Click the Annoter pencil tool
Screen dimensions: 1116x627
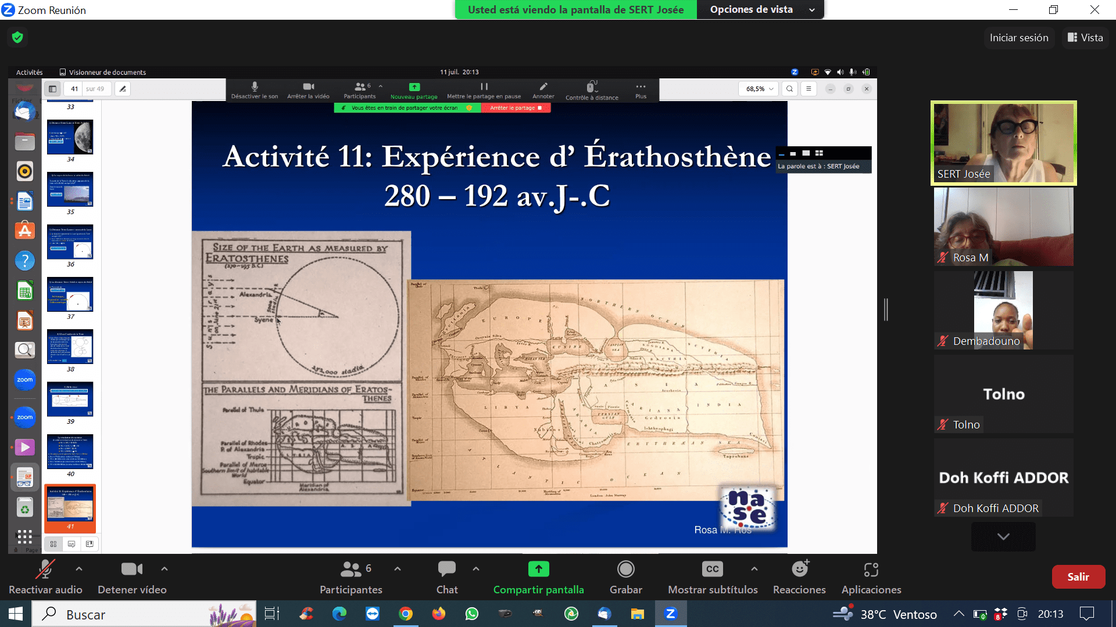pyautogui.click(x=543, y=91)
